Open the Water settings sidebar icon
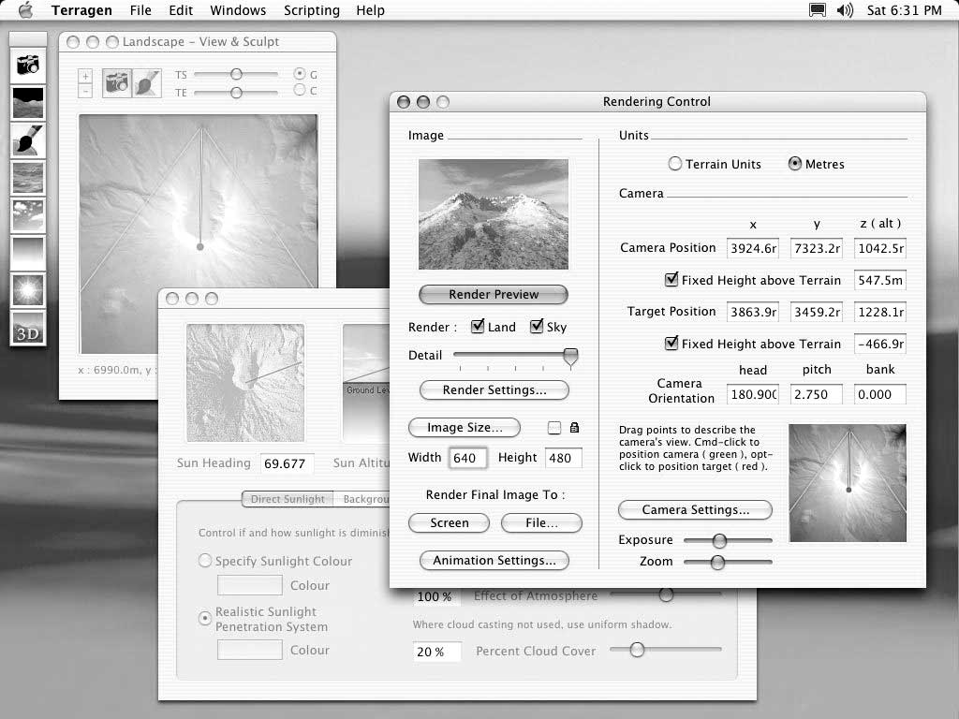The width and height of the screenshot is (959, 719). [x=28, y=177]
